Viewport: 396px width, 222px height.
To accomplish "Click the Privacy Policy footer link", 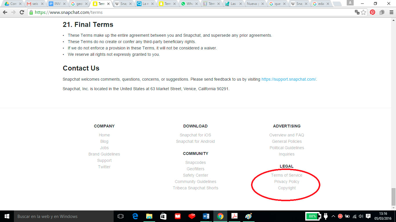I will click(287, 182).
